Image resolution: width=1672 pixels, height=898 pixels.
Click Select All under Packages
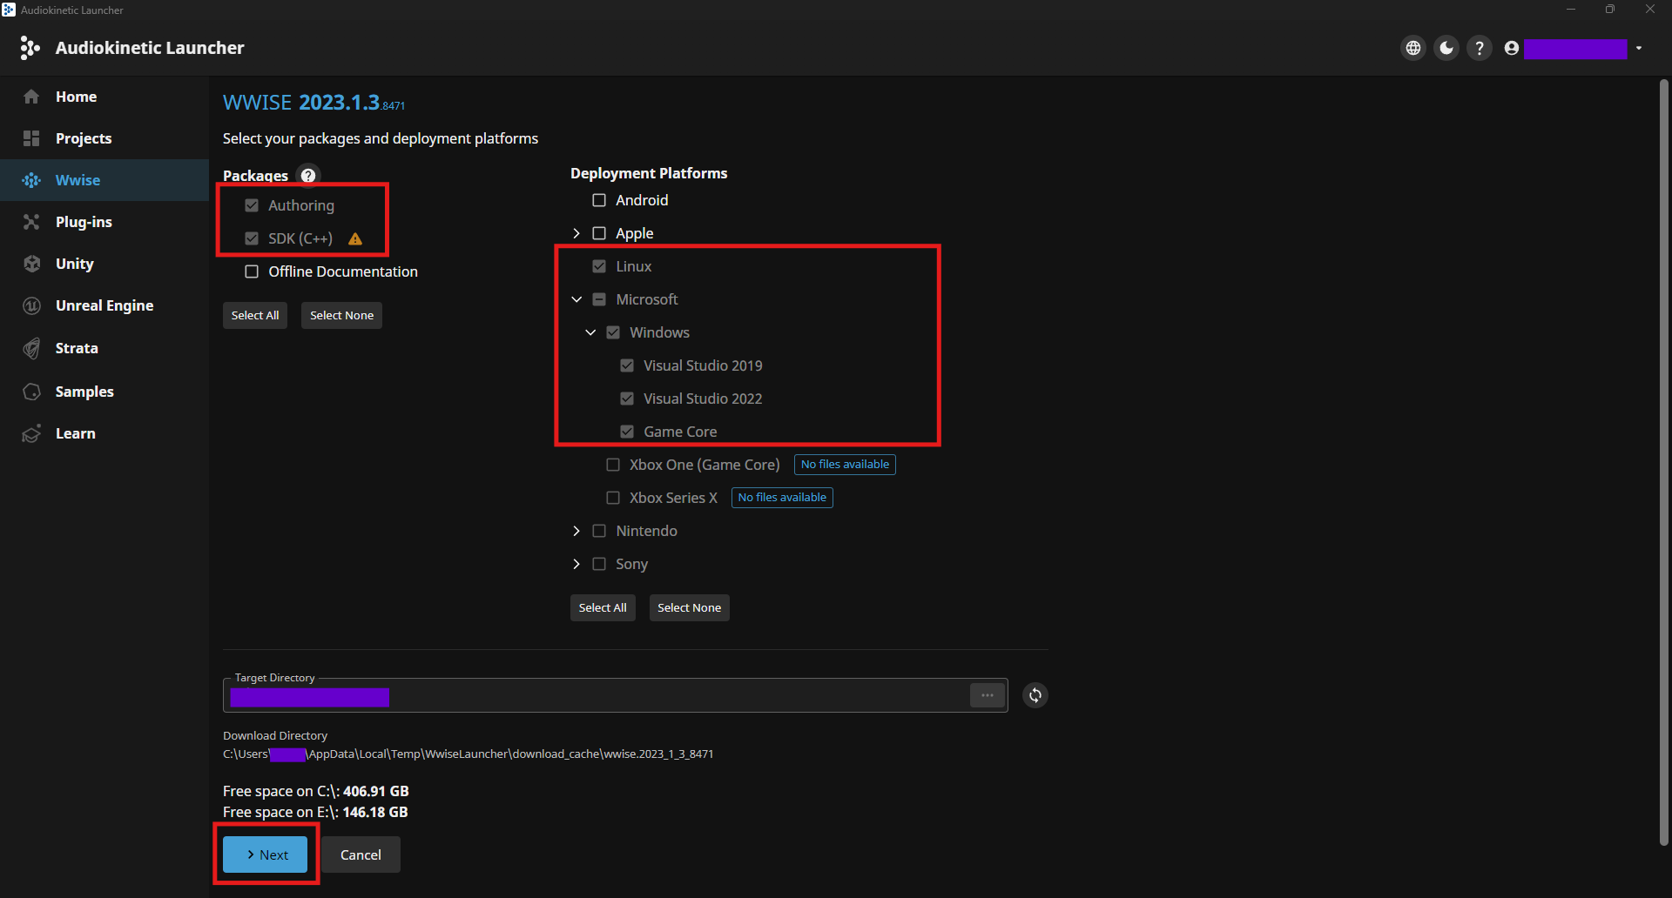(x=255, y=315)
